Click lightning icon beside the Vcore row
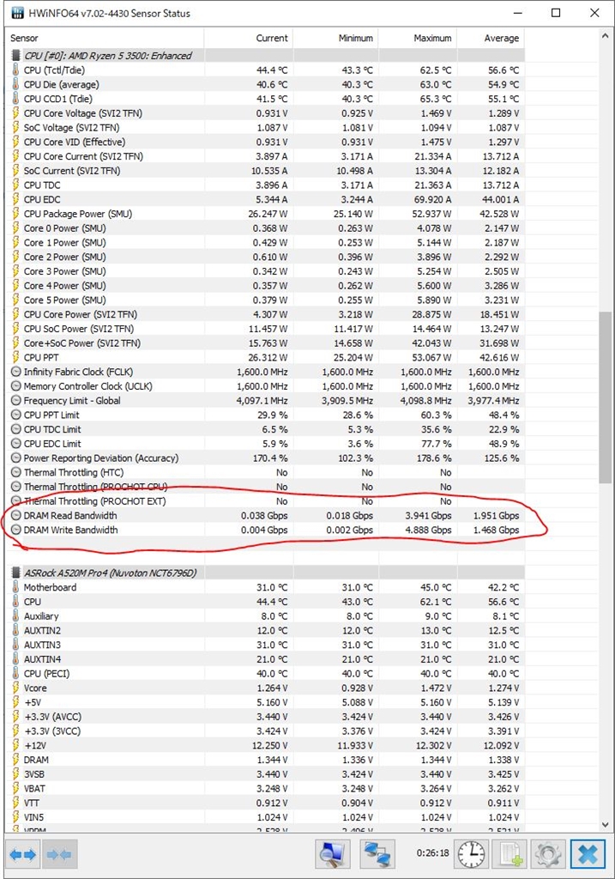 15,688
